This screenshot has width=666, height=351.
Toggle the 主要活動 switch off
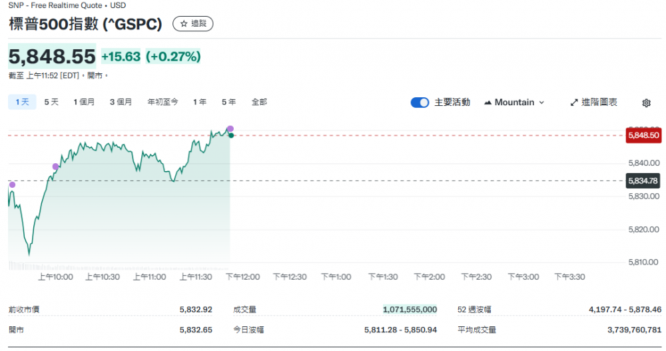(420, 103)
